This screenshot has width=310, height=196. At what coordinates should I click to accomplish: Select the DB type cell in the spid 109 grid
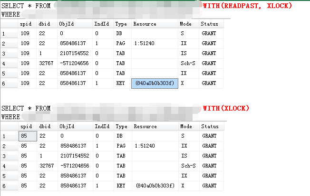120,34
